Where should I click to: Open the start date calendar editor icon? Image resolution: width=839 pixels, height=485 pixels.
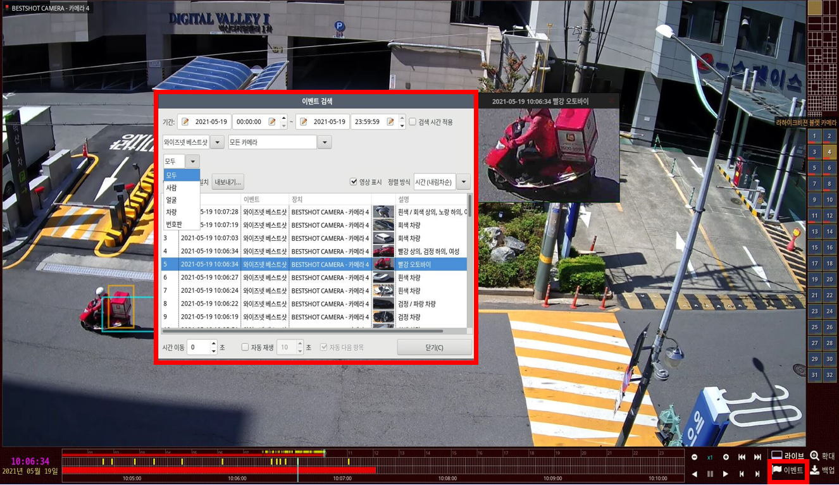point(185,122)
